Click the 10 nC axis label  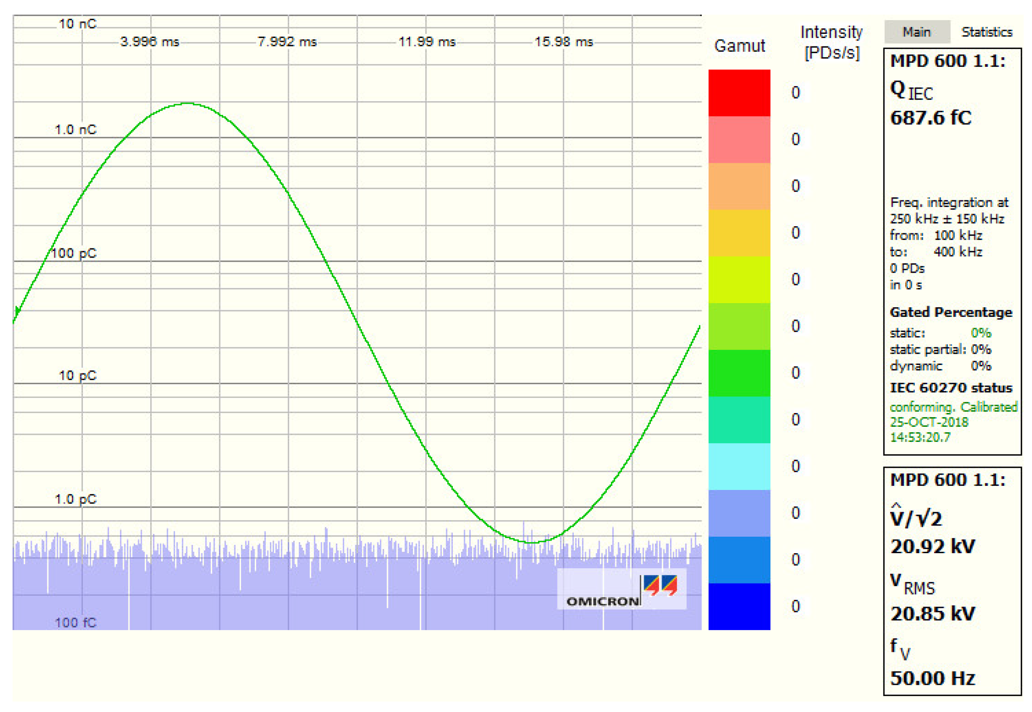tap(78, 24)
